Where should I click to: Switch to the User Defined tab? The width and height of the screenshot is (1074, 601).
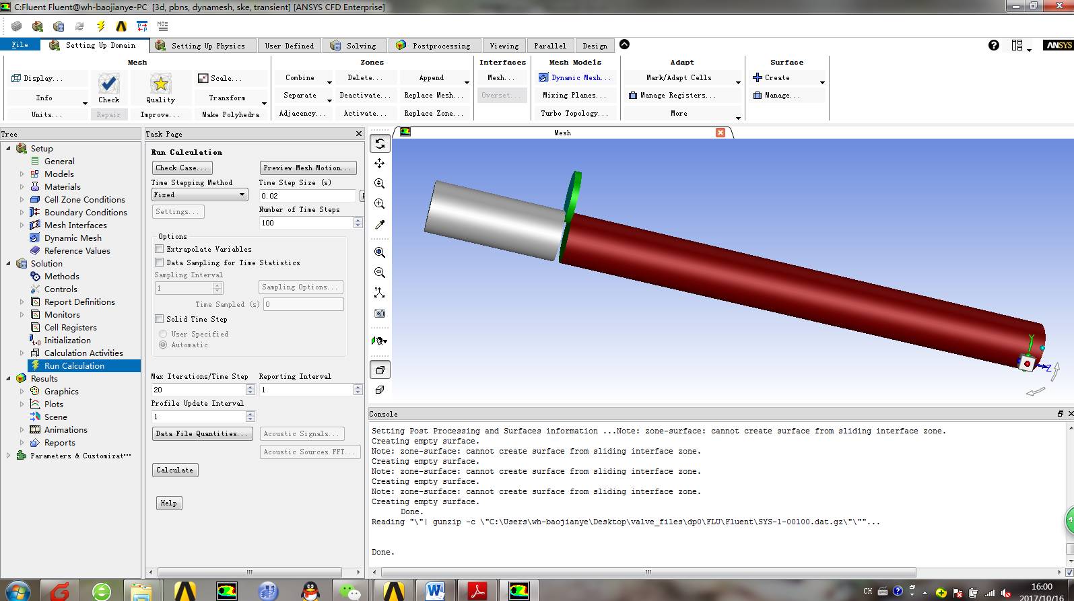pyautogui.click(x=290, y=46)
